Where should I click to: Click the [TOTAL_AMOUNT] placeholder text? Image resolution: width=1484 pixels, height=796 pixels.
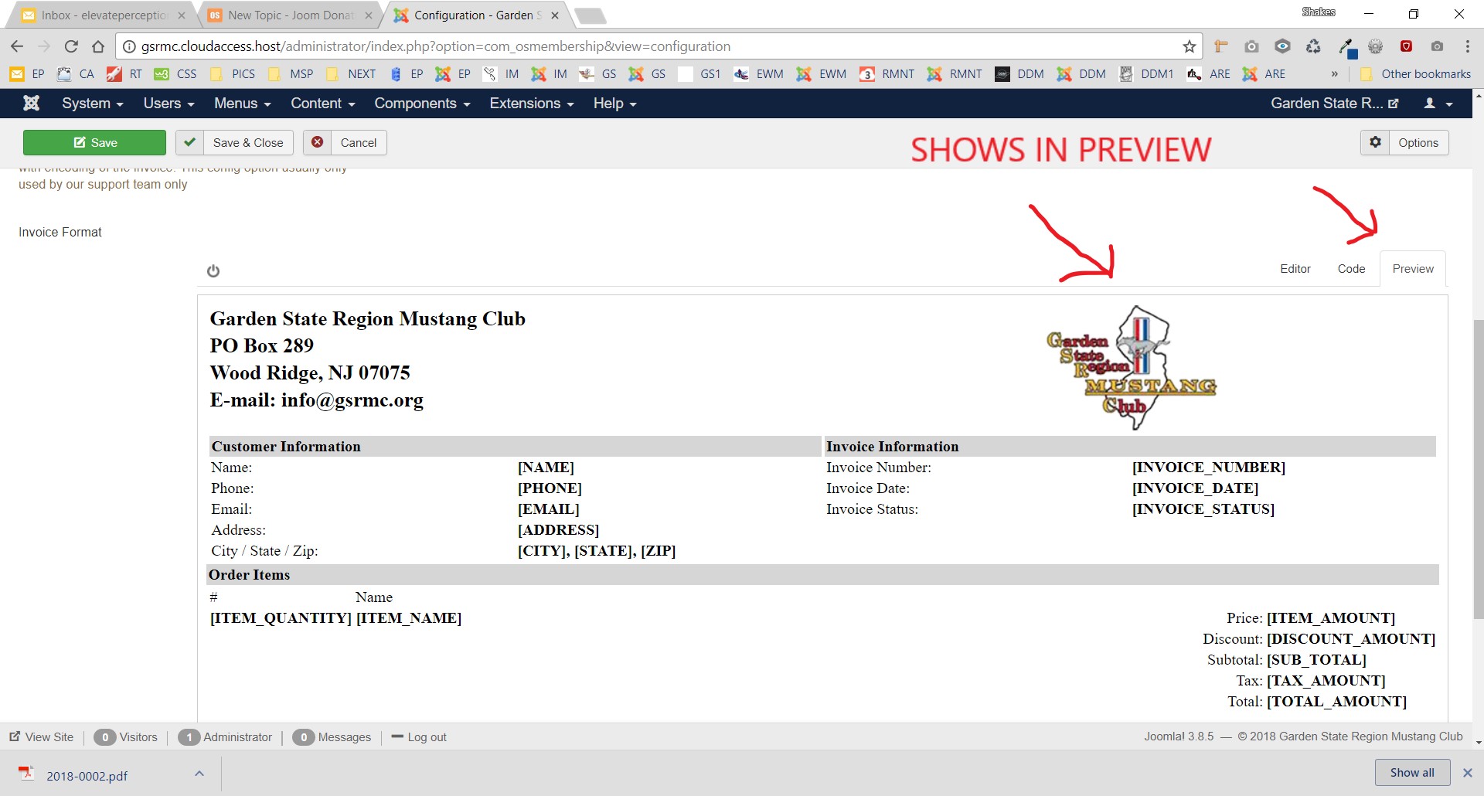coord(1336,702)
